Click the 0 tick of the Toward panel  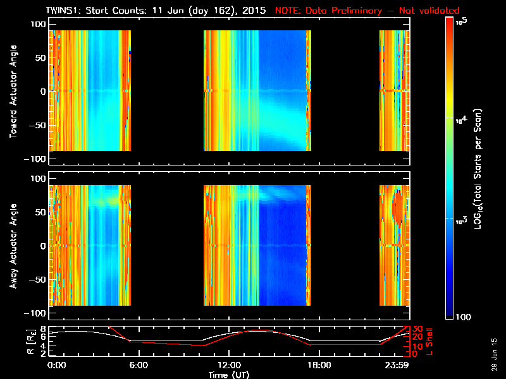tap(43, 92)
